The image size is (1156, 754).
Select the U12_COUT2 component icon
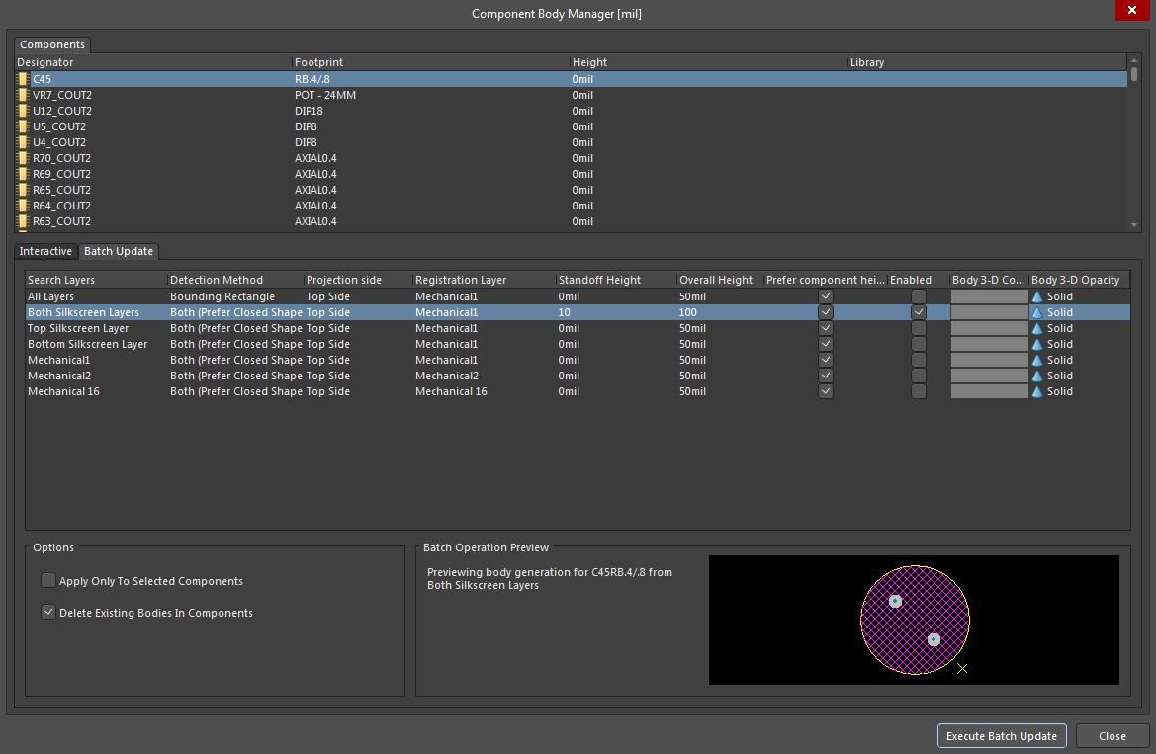coord(23,111)
